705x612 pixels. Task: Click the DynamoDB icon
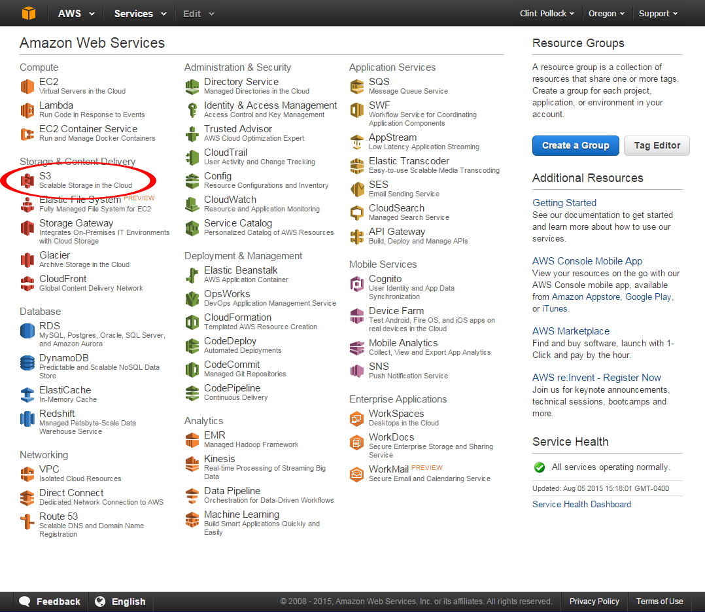click(x=27, y=363)
